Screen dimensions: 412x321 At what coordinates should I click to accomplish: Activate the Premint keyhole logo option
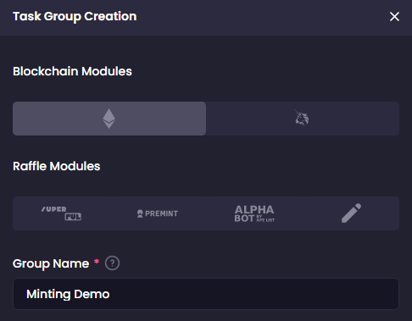[158, 213]
